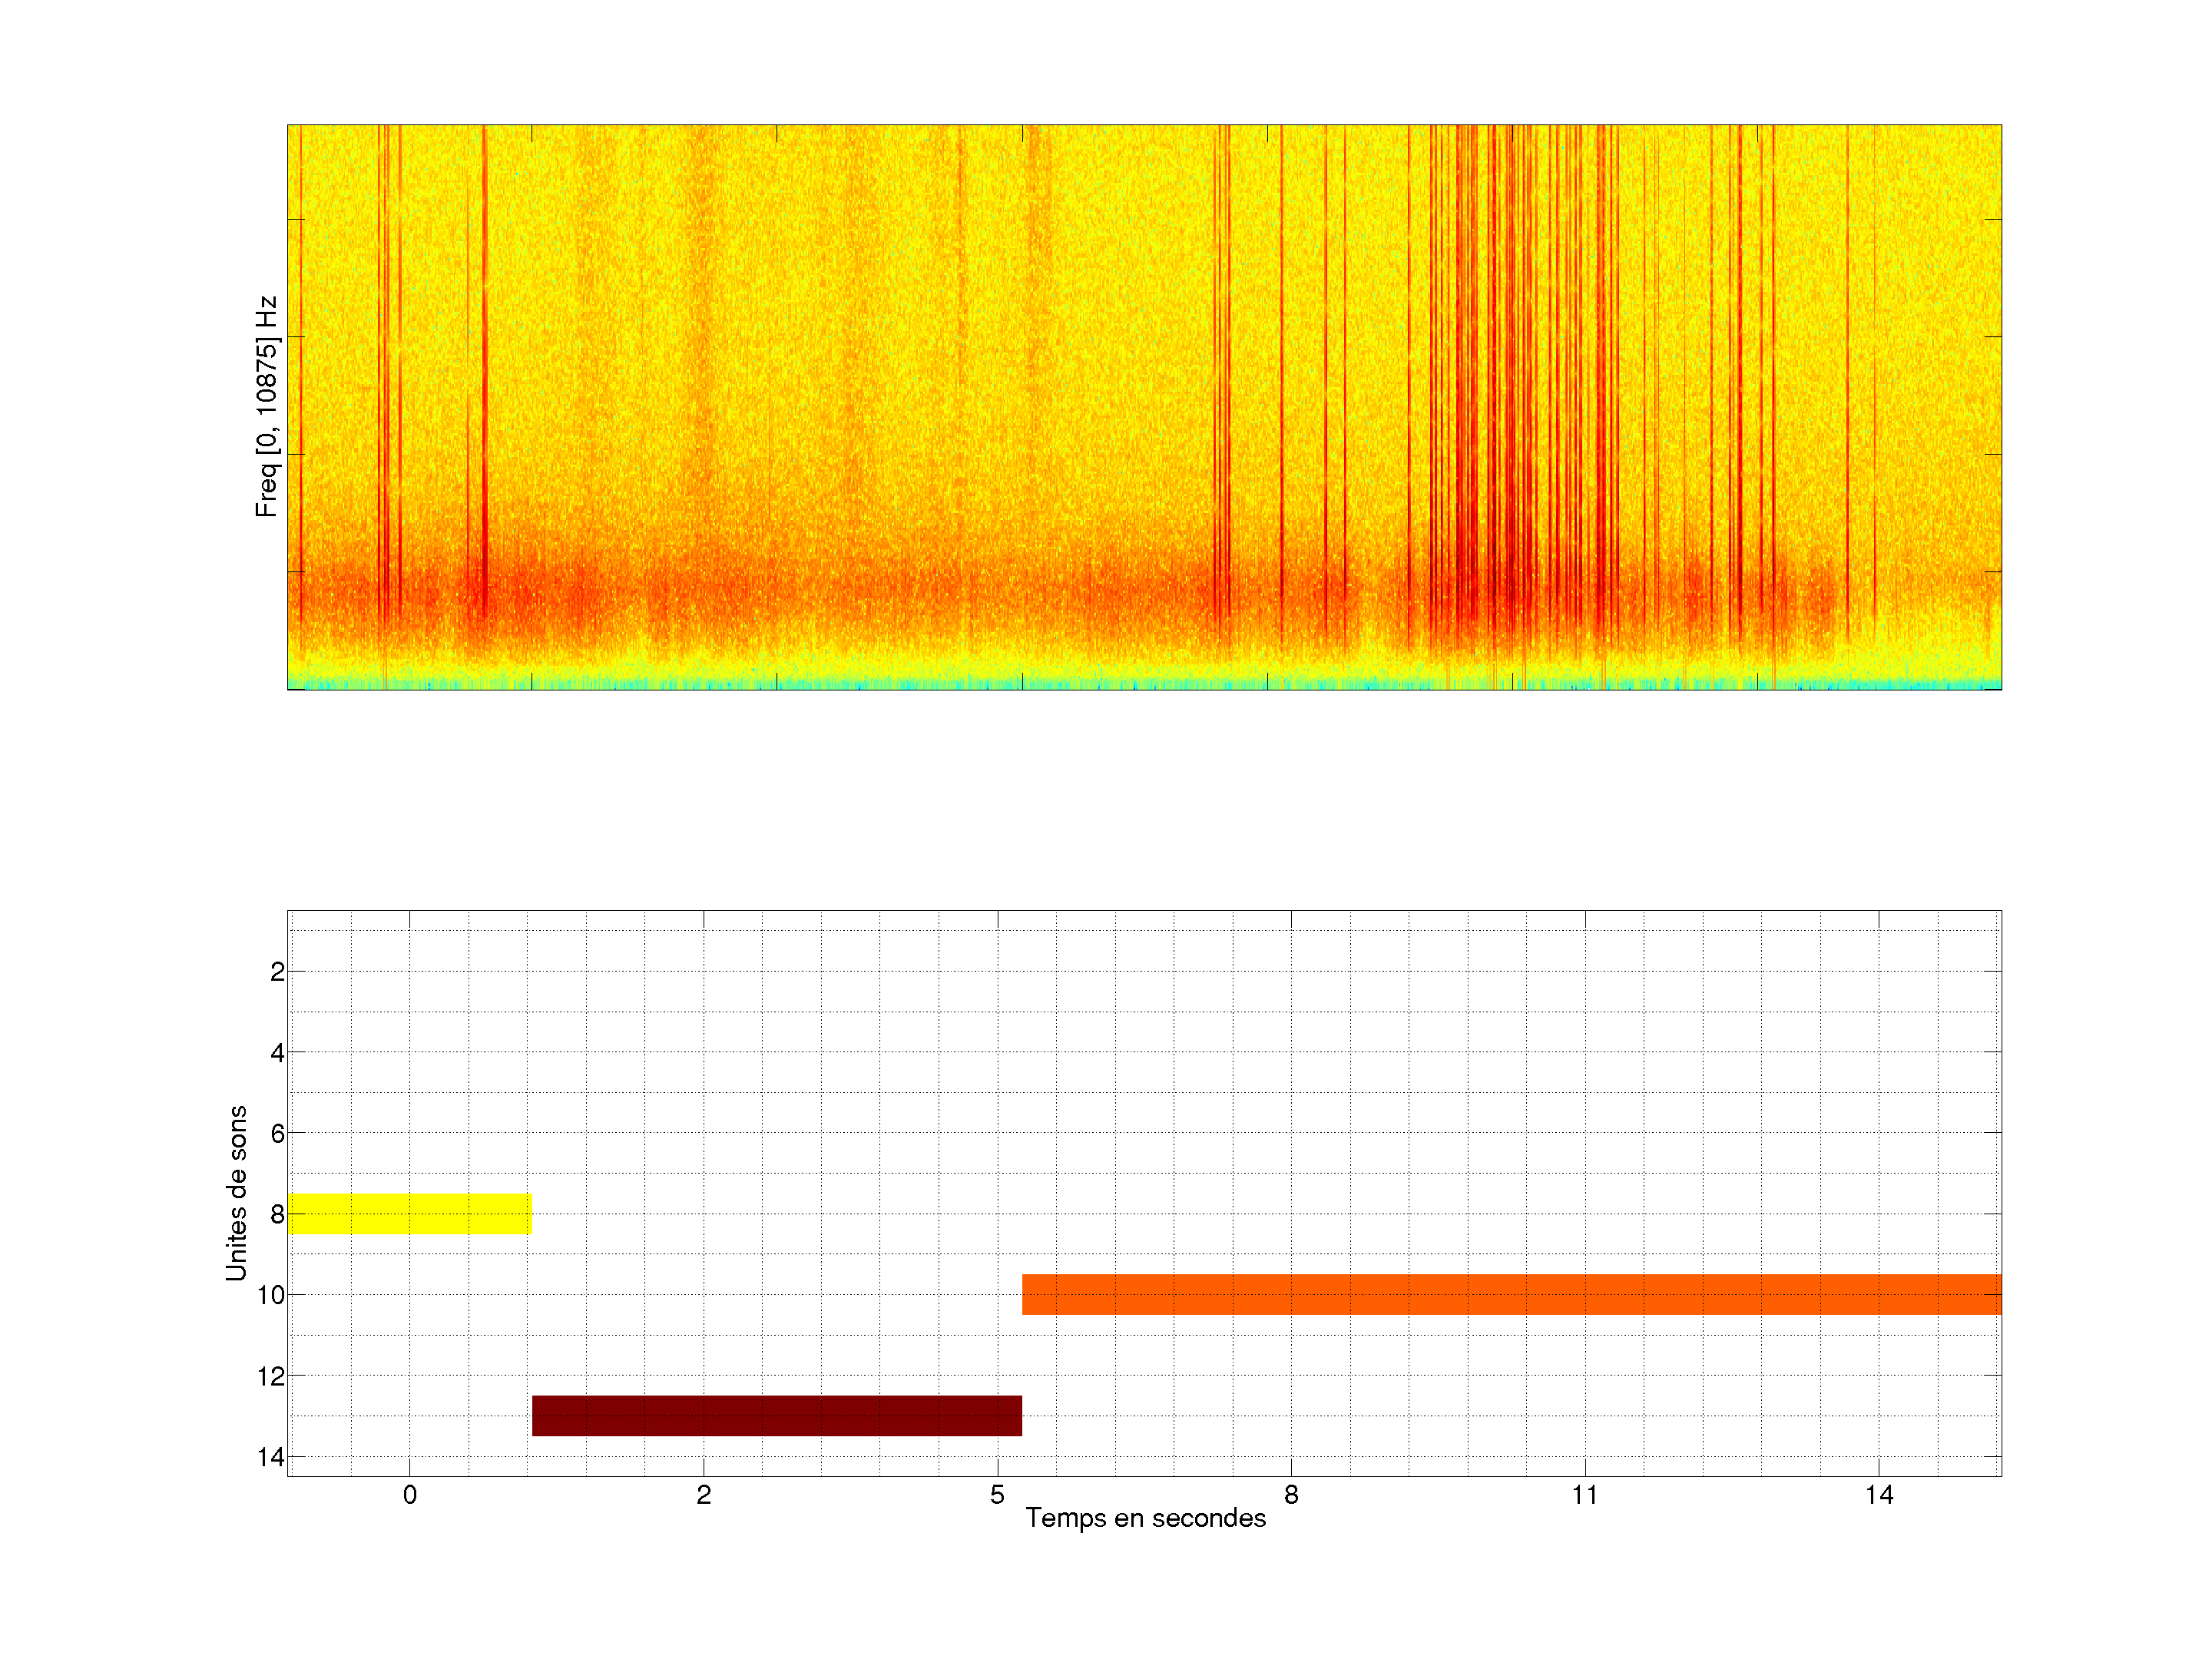Image resolution: width=2212 pixels, height=1659 pixels.
Task: Click the 'Unites de sons' axis label
Action: point(236,1193)
